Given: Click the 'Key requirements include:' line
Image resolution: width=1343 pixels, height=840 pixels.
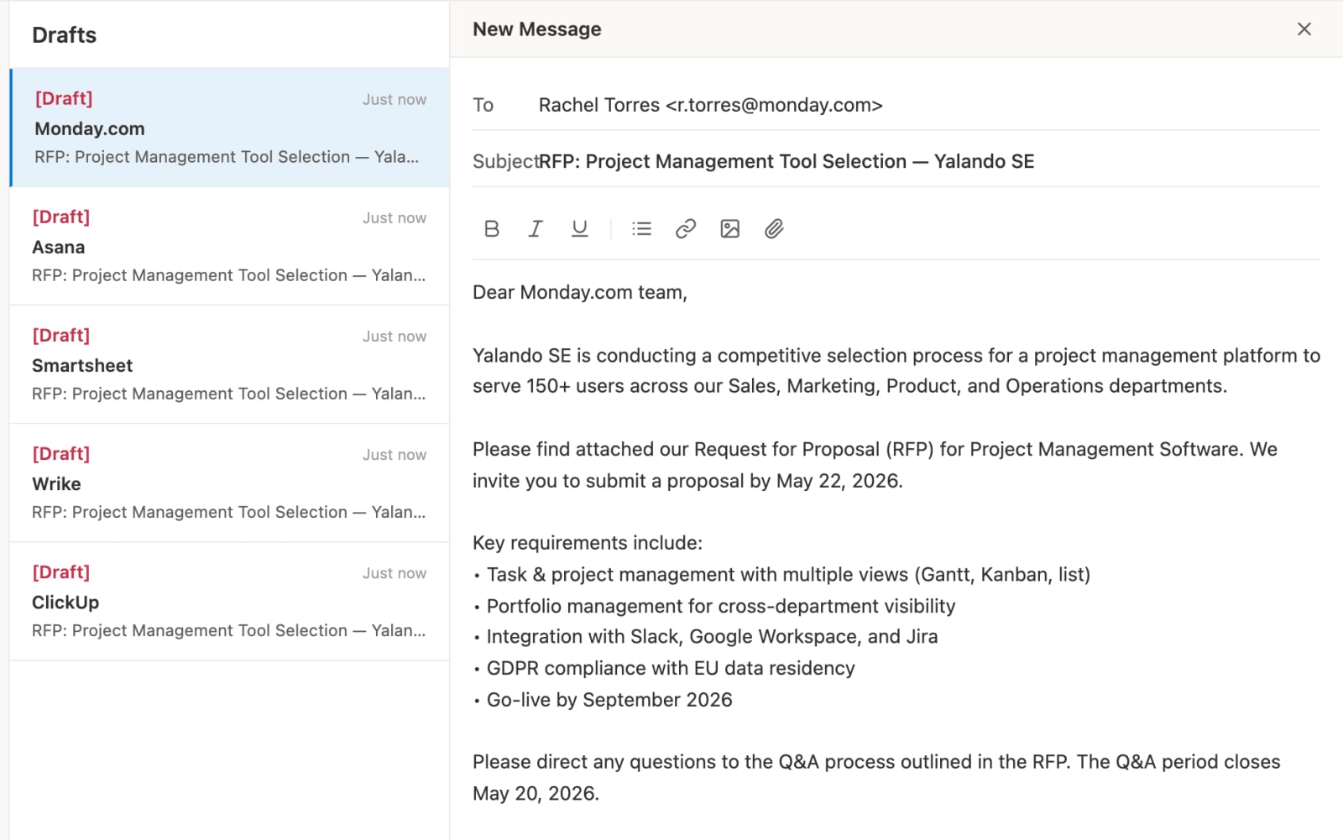Looking at the screenshot, I should [588, 543].
